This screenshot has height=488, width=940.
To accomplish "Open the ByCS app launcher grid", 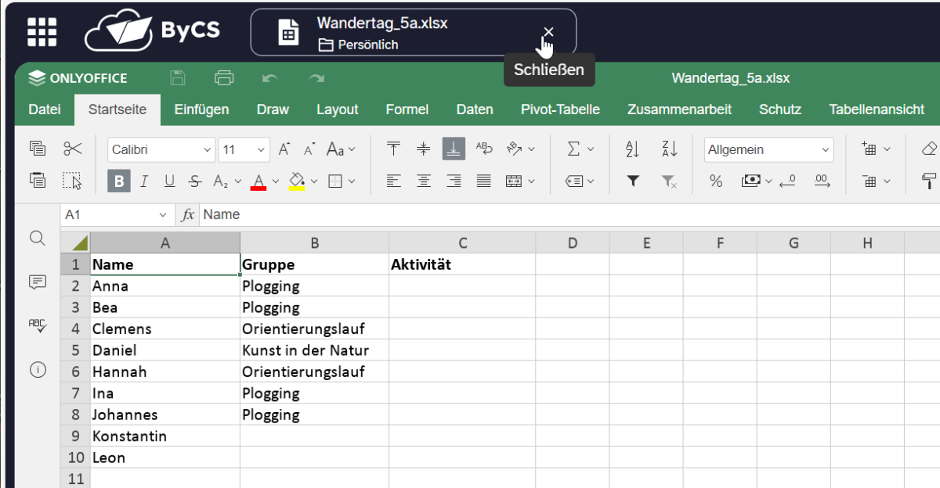I will pyautogui.click(x=42, y=31).
